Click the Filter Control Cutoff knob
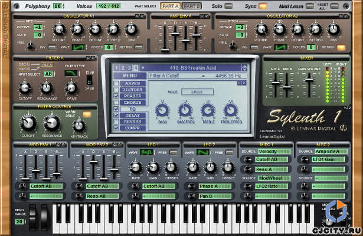The width and height of the screenshot is (363, 236). point(28,123)
